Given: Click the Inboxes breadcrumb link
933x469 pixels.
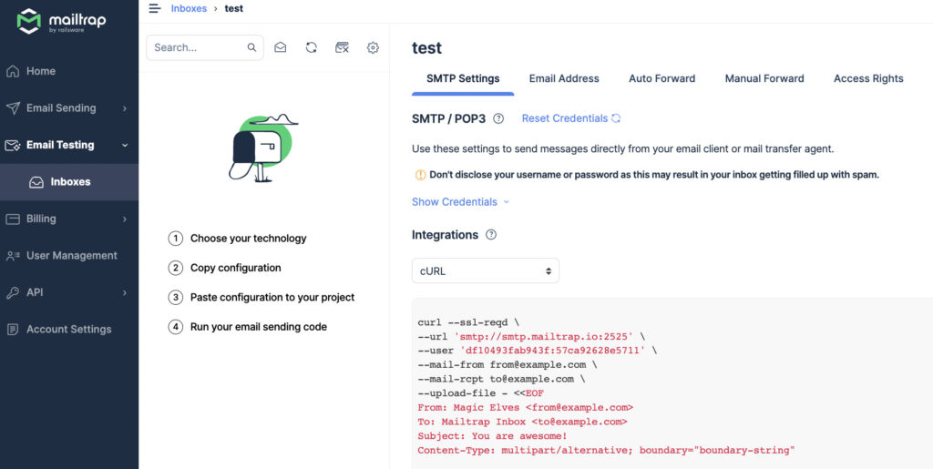Looking at the screenshot, I should [189, 8].
